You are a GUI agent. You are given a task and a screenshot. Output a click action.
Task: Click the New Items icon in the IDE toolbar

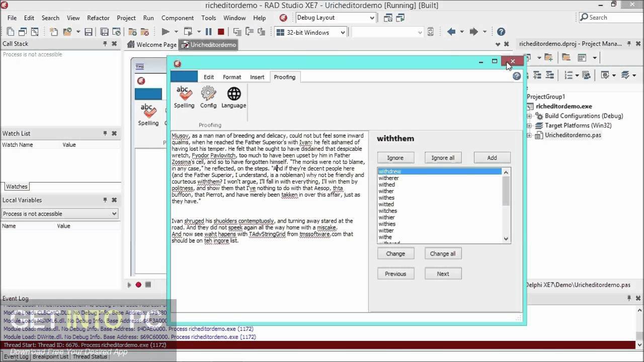pos(54,32)
